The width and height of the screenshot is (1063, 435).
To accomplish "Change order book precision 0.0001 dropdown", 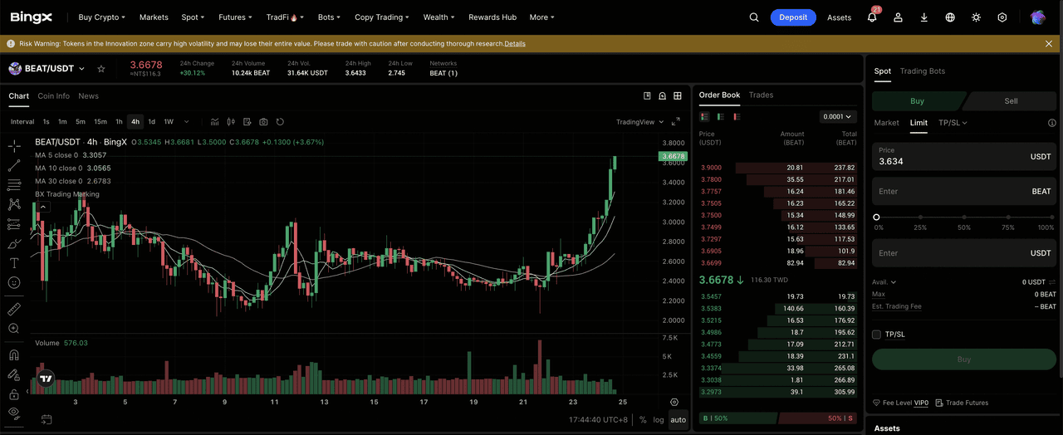I will pyautogui.click(x=837, y=117).
